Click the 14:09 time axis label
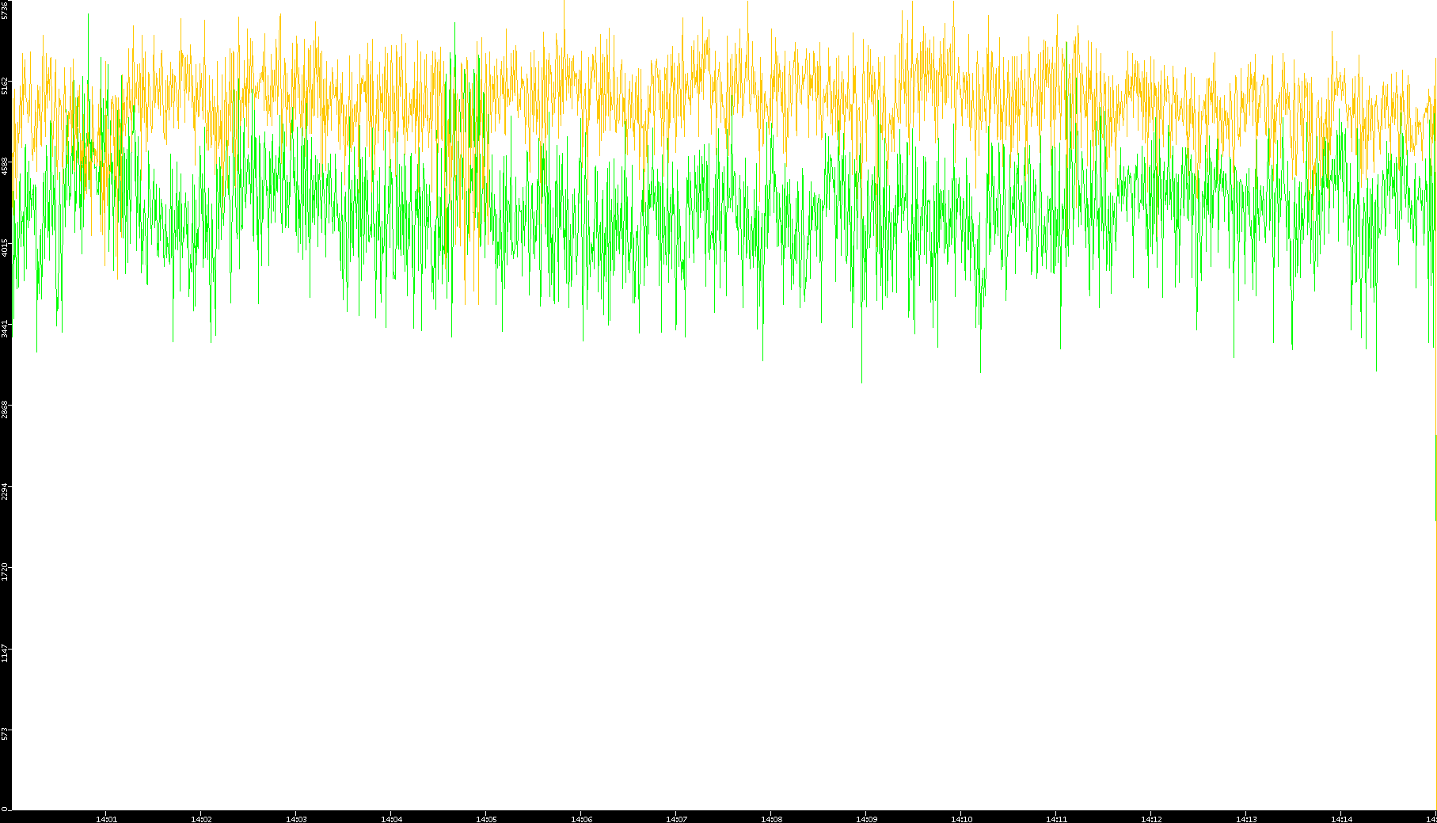This screenshot has height=823, width=1437. pos(866,818)
